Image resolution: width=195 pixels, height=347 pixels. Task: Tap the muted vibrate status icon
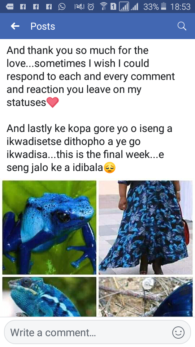(79, 7)
